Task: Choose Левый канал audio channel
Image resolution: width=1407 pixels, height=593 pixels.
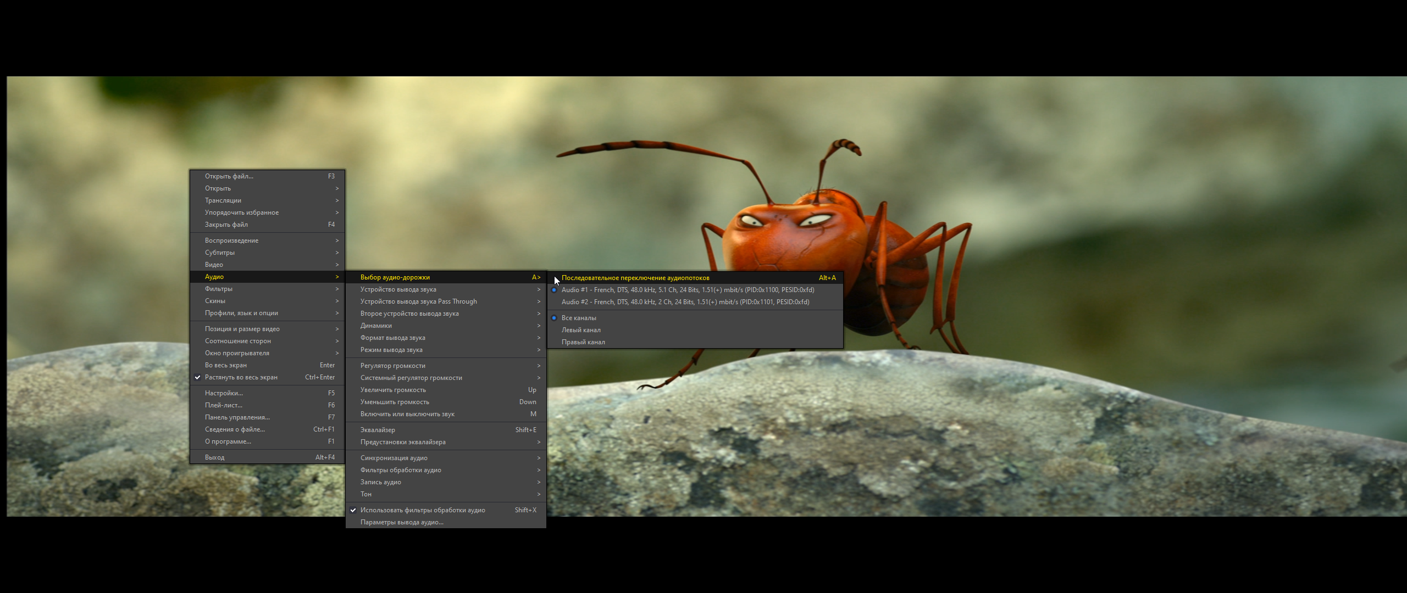Action: pos(581,330)
